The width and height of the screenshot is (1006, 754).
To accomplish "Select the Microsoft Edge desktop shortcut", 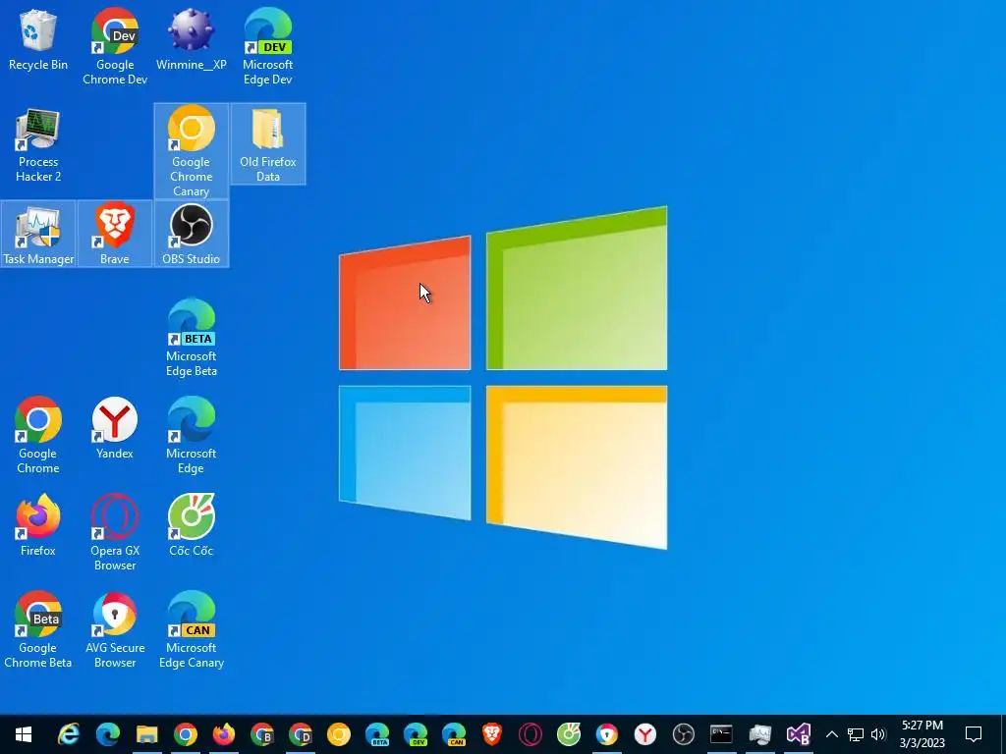I will (x=192, y=435).
